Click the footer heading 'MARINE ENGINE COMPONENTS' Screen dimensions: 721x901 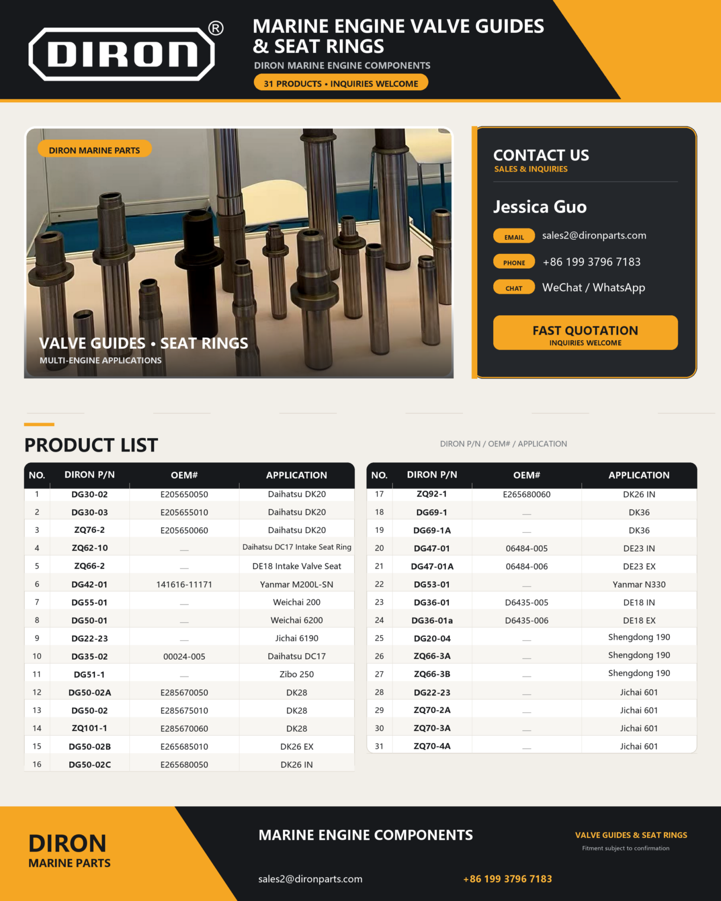[366, 835]
